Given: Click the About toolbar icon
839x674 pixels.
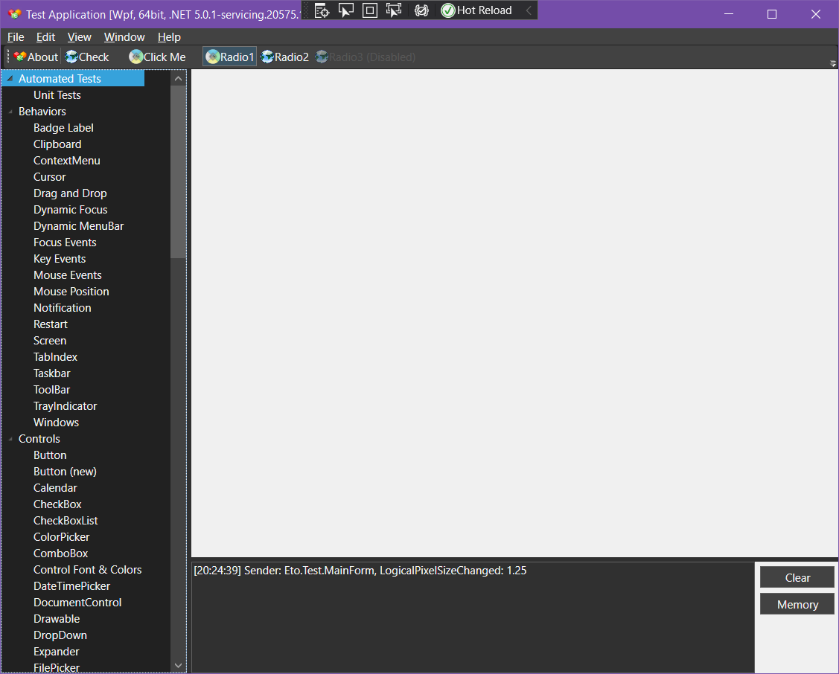Looking at the screenshot, I should click(19, 57).
